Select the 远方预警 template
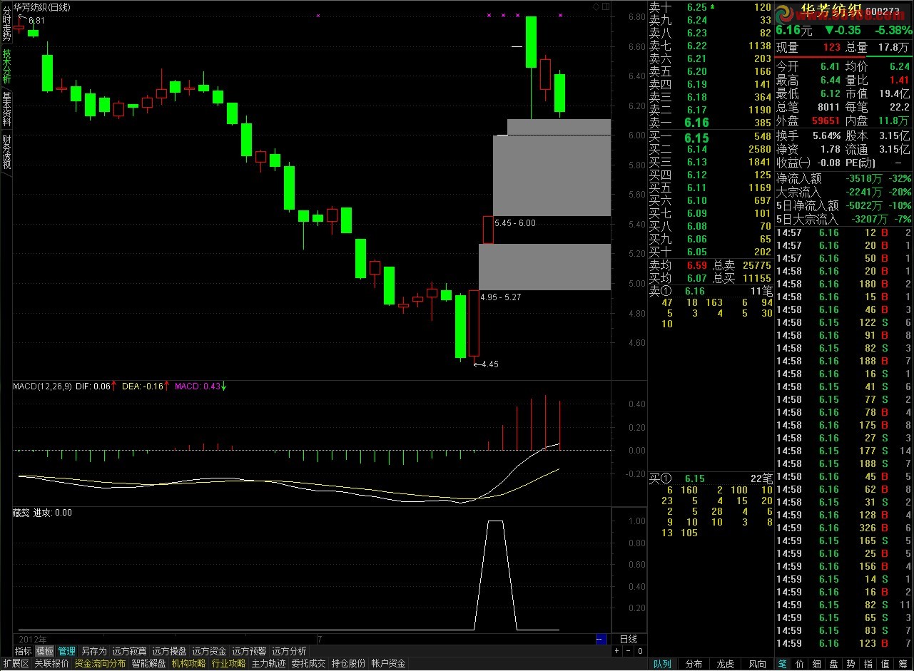 (249, 651)
